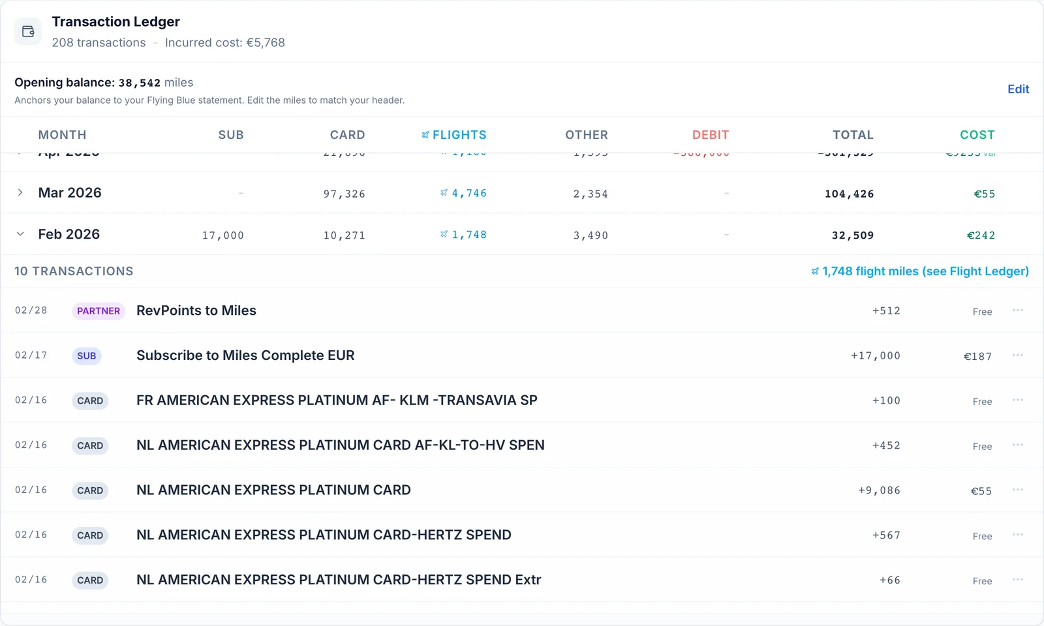1044x626 pixels.
Task: Click the OTHER column header
Action: [587, 135]
